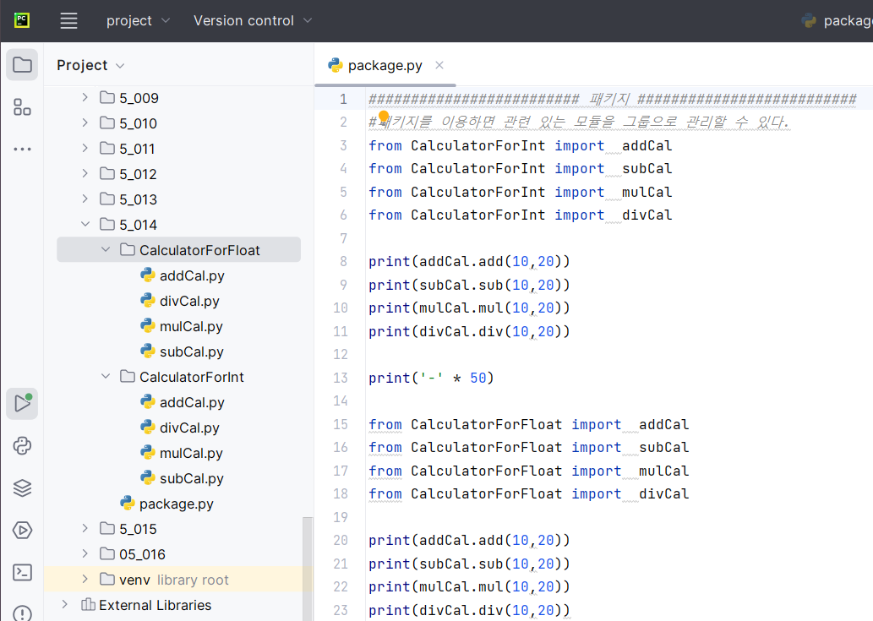Click 'CalculatorForFloat' on line 15

pos(487,425)
